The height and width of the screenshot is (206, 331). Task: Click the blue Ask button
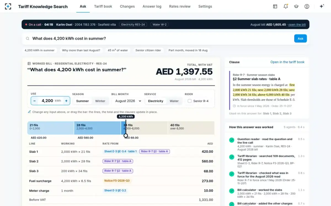[300, 38]
